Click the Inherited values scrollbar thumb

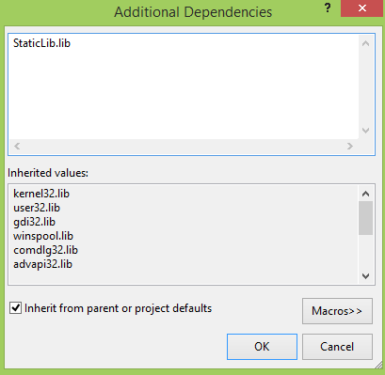[365, 218]
